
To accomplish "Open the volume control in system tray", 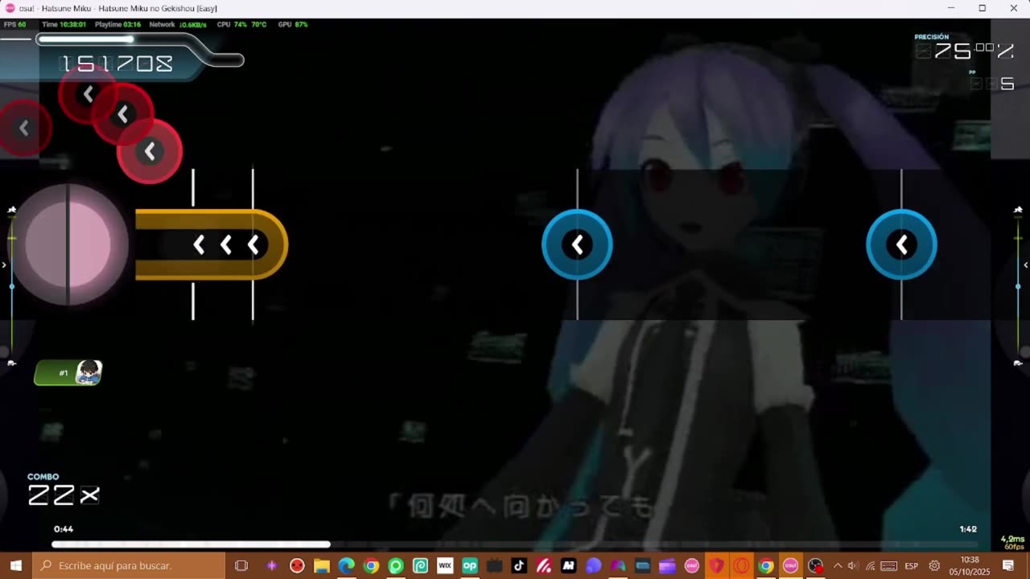I will tap(853, 565).
